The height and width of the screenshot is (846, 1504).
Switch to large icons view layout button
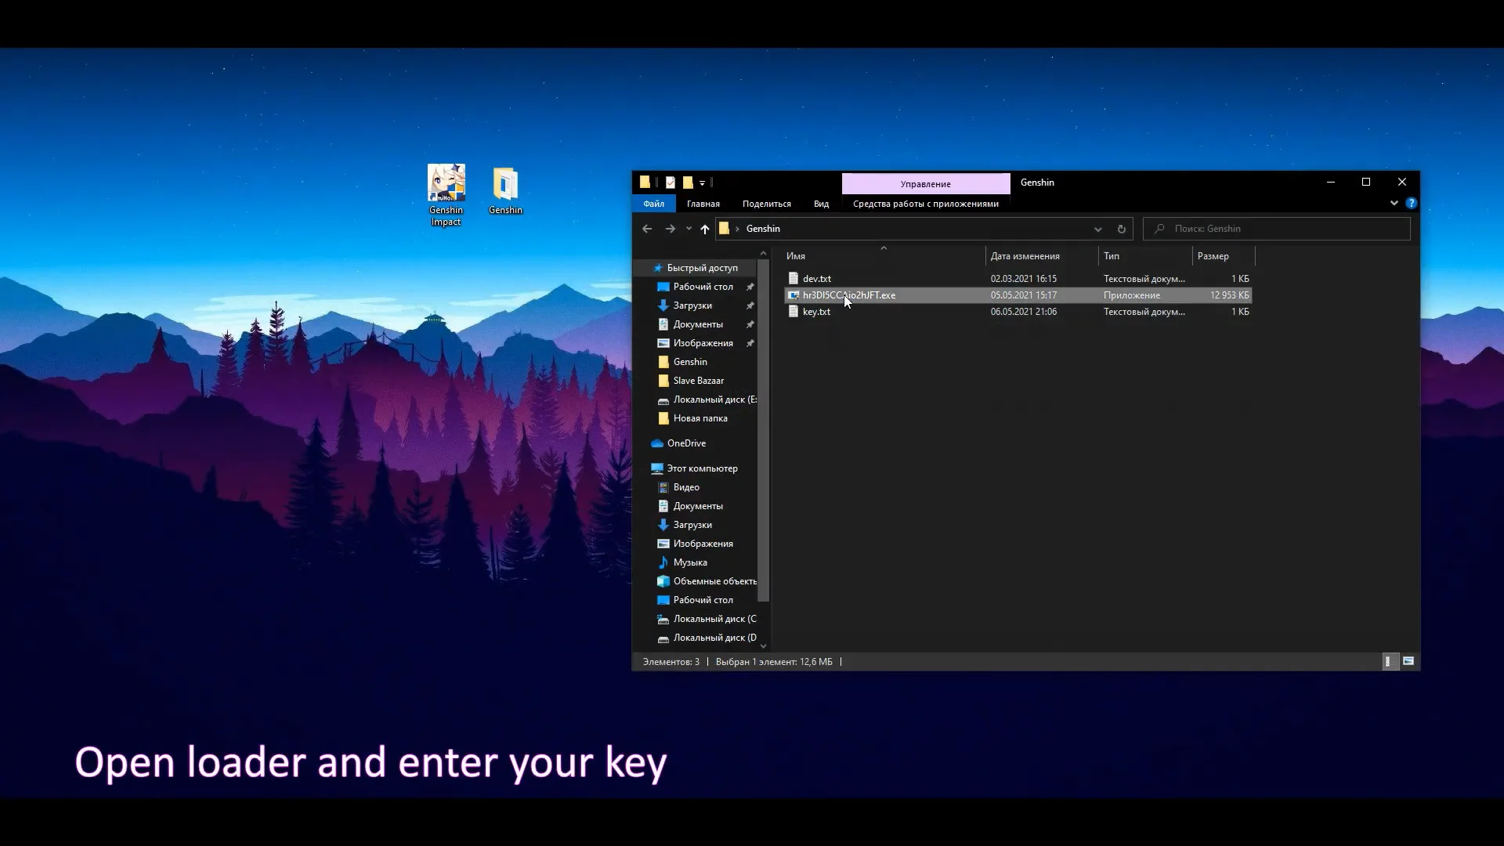pos(1408,662)
